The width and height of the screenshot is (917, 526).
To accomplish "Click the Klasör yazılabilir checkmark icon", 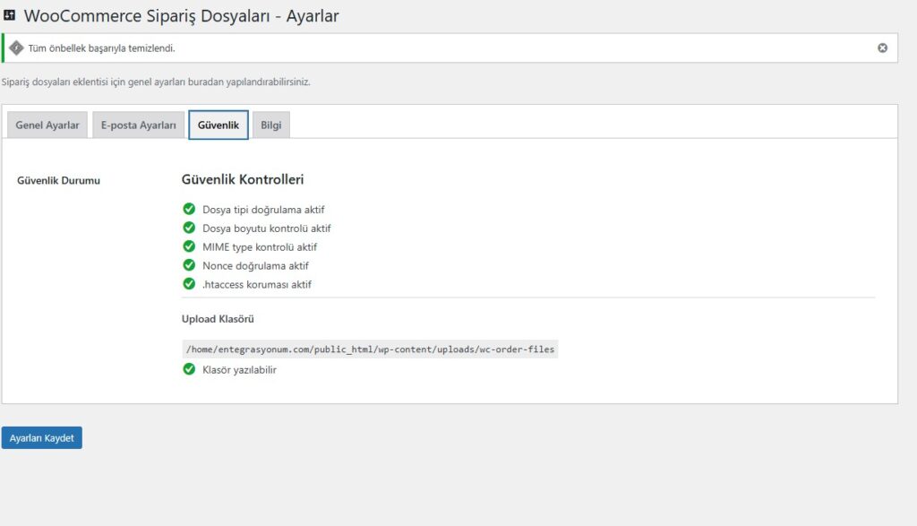I will click(x=189, y=369).
